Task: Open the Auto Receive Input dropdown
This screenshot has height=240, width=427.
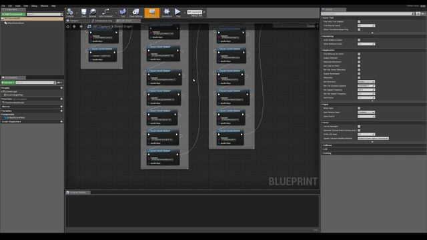Action: click(366, 113)
